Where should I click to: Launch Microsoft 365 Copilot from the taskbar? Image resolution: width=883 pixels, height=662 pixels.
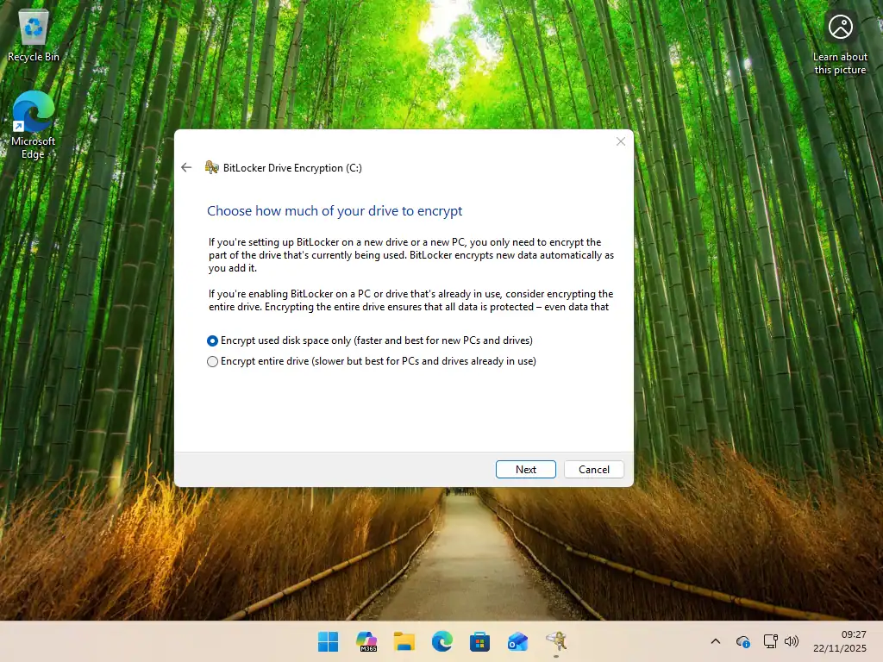pyautogui.click(x=366, y=641)
